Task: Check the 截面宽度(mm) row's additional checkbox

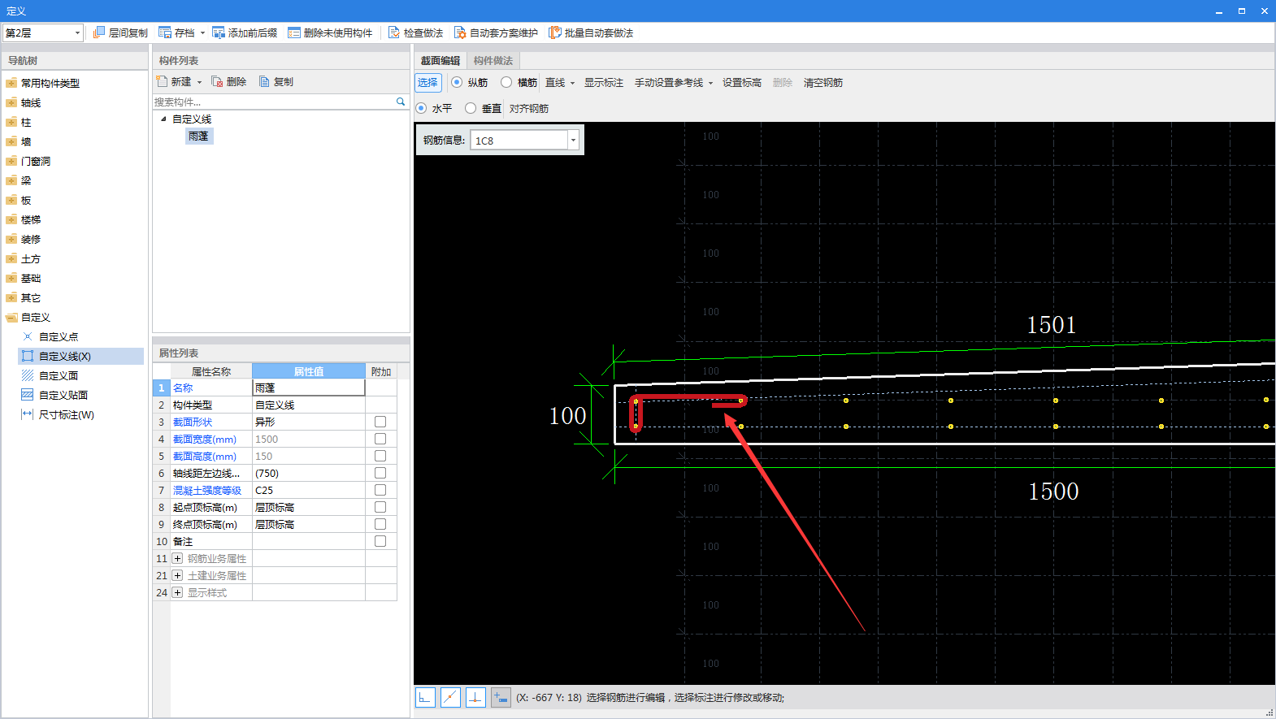Action: [380, 439]
